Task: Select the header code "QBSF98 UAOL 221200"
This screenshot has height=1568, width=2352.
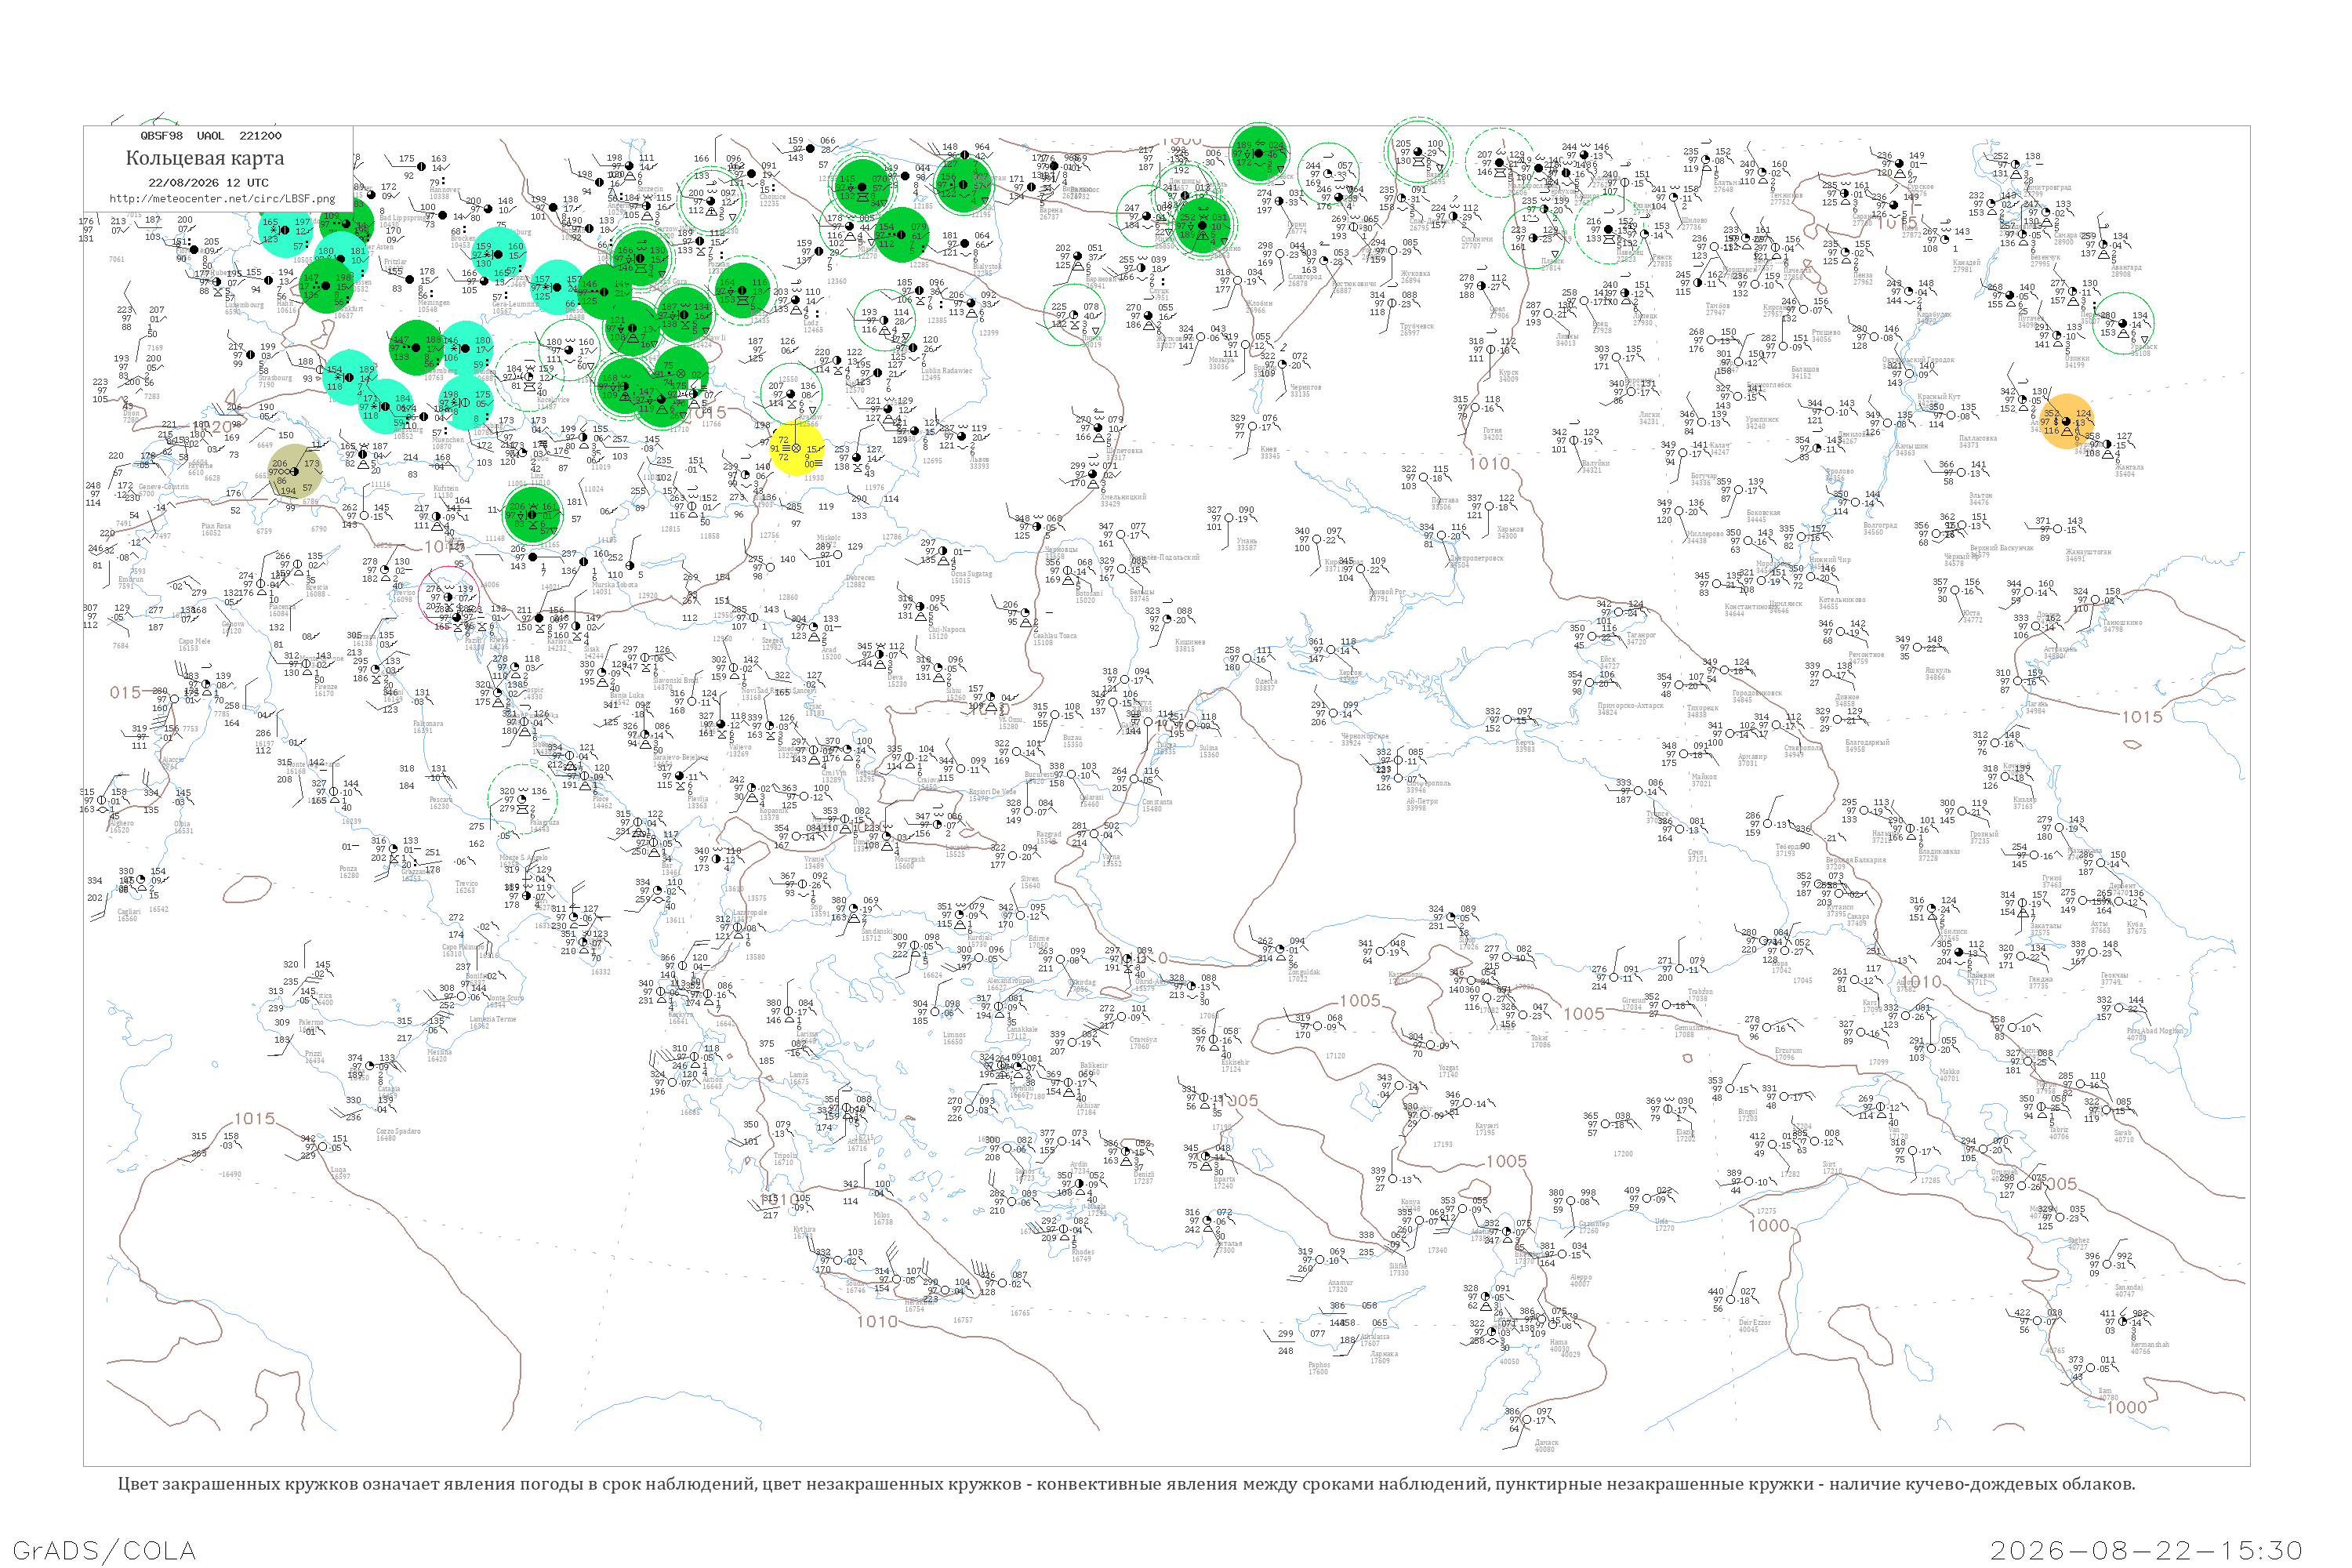Action: click(x=211, y=136)
